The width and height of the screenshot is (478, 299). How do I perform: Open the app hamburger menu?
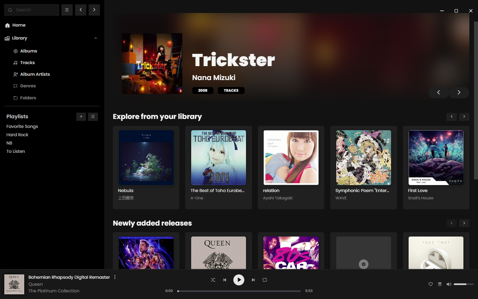click(x=67, y=10)
